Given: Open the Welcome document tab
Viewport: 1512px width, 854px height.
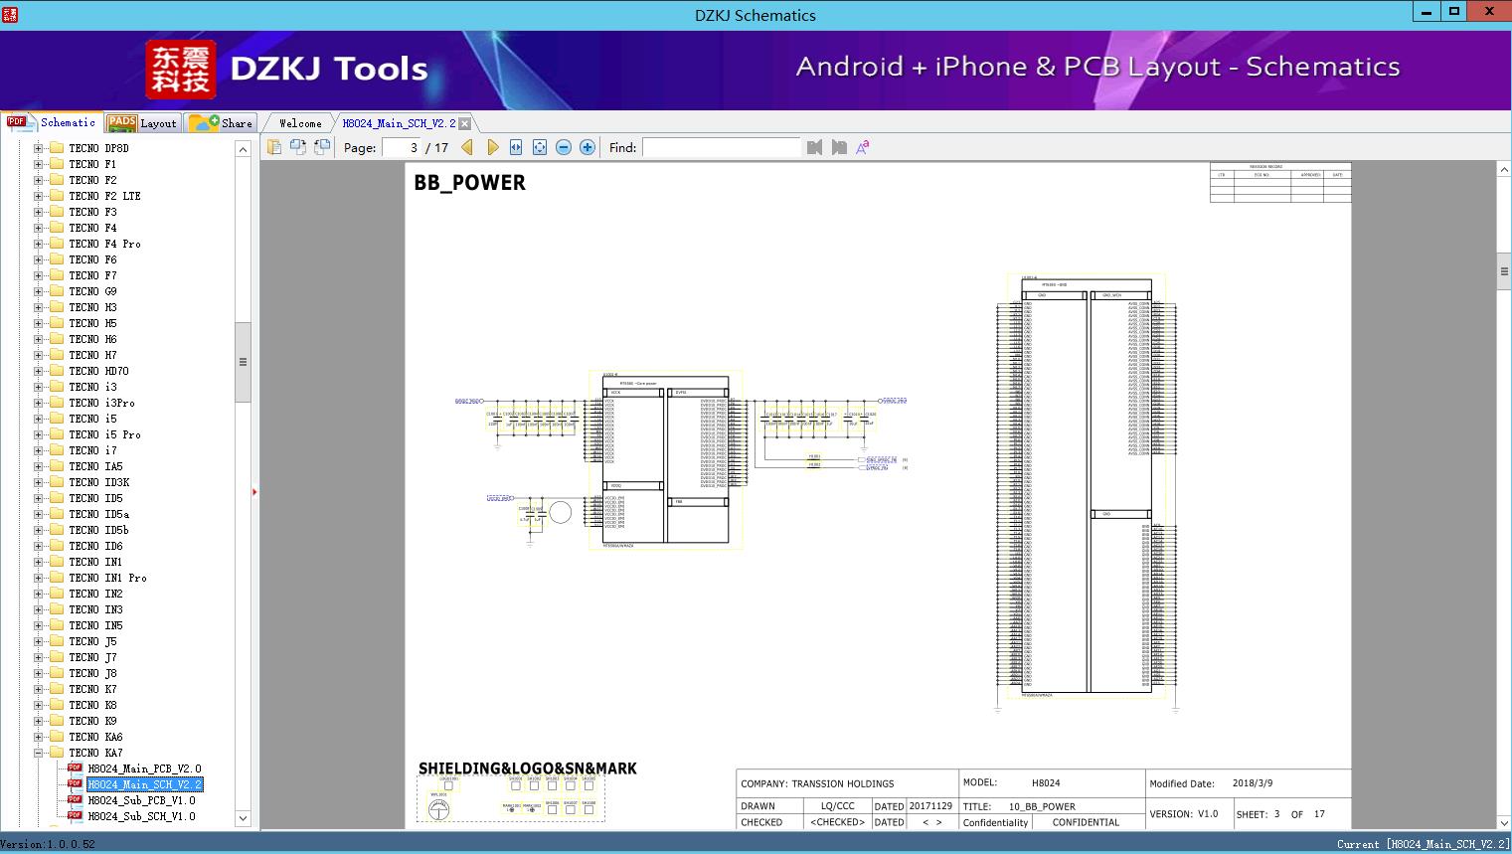Looking at the screenshot, I should coord(300,123).
